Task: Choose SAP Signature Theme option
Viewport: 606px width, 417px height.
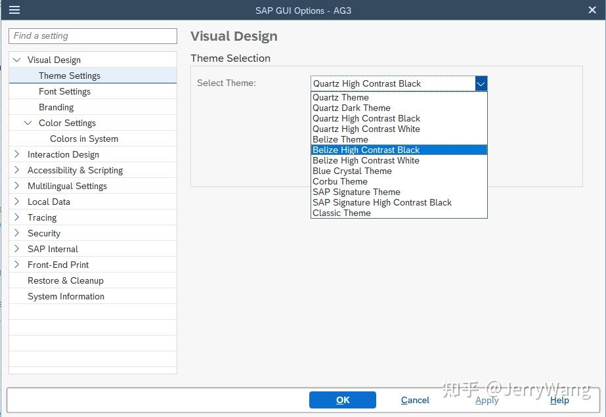Action: pos(399,192)
